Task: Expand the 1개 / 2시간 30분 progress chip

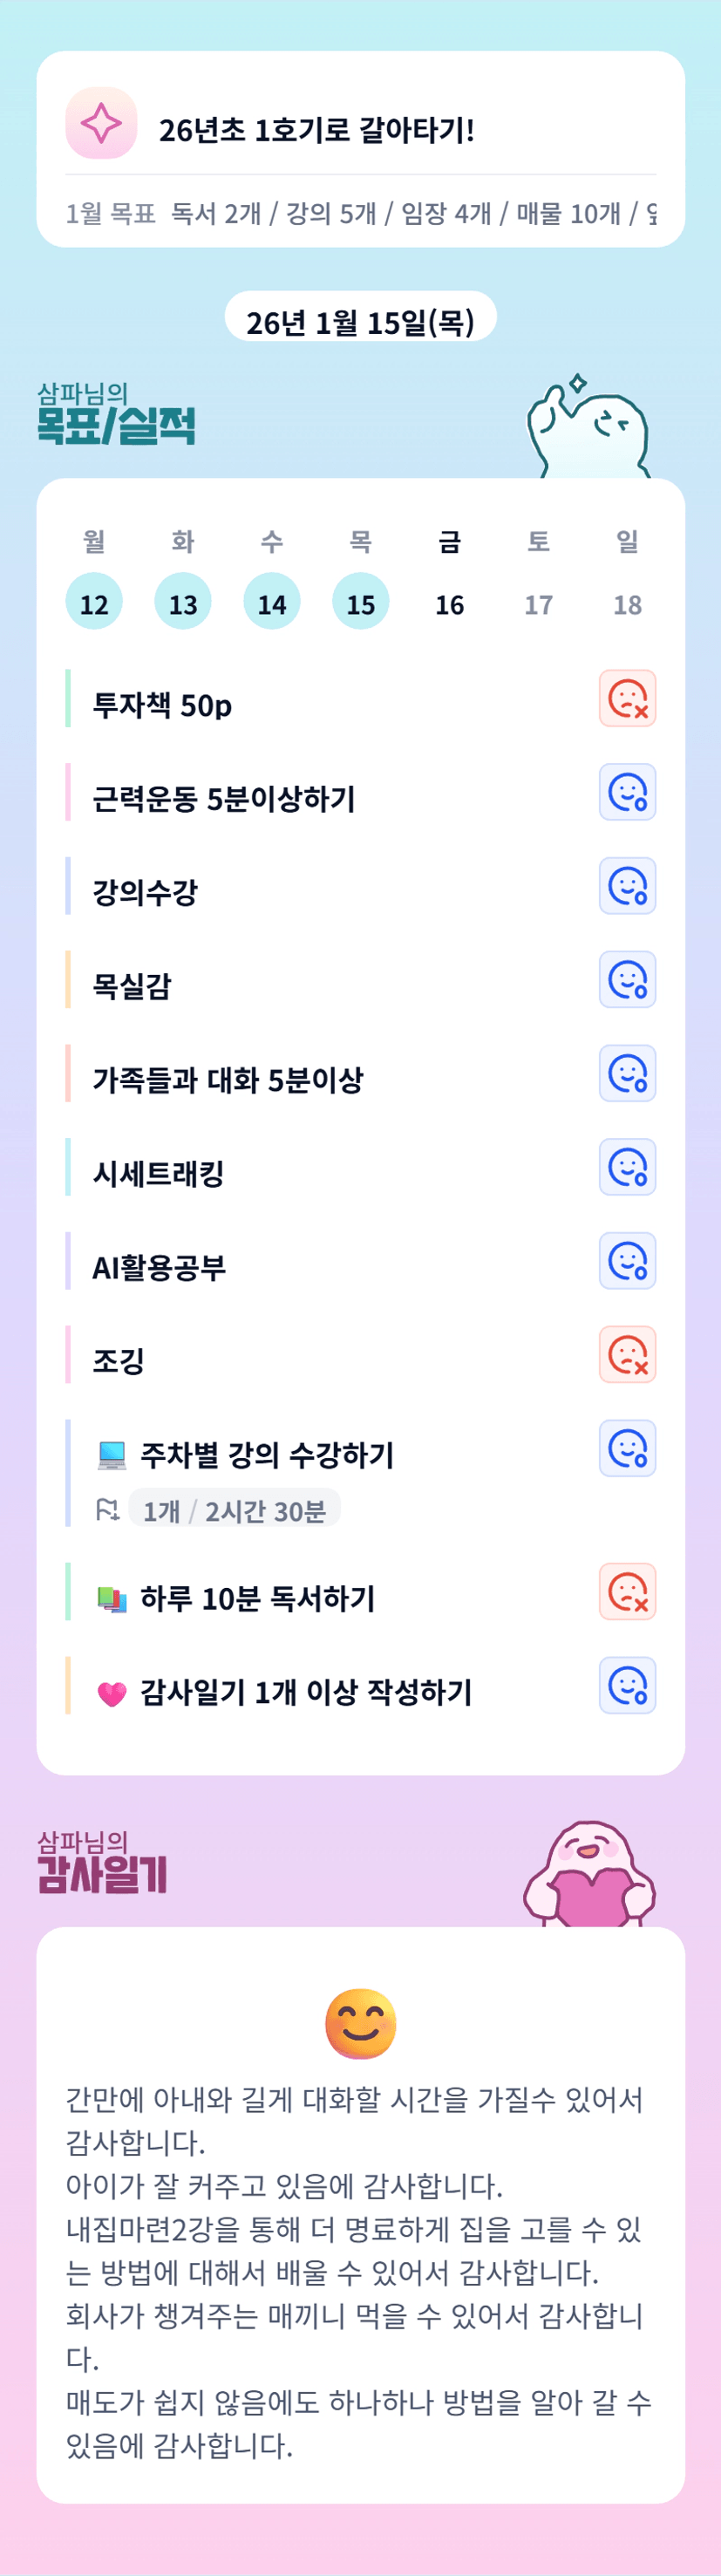Action: 234,1510
